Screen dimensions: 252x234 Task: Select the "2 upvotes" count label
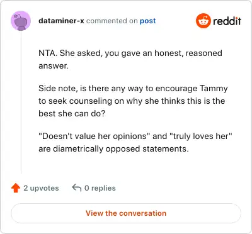pyautogui.click(x=41, y=188)
